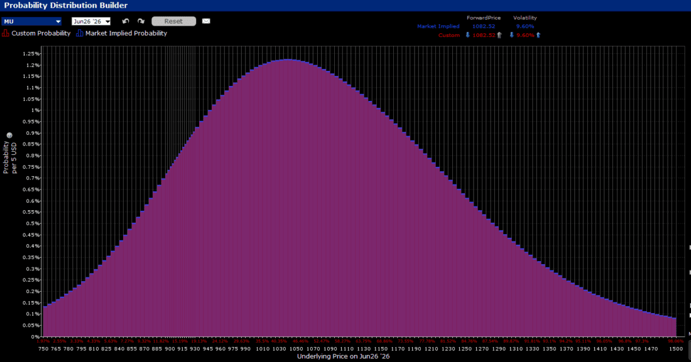Click the cumulative percentage 1.97% label
This screenshot has width=691, height=362.
click(x=43, y=341)
